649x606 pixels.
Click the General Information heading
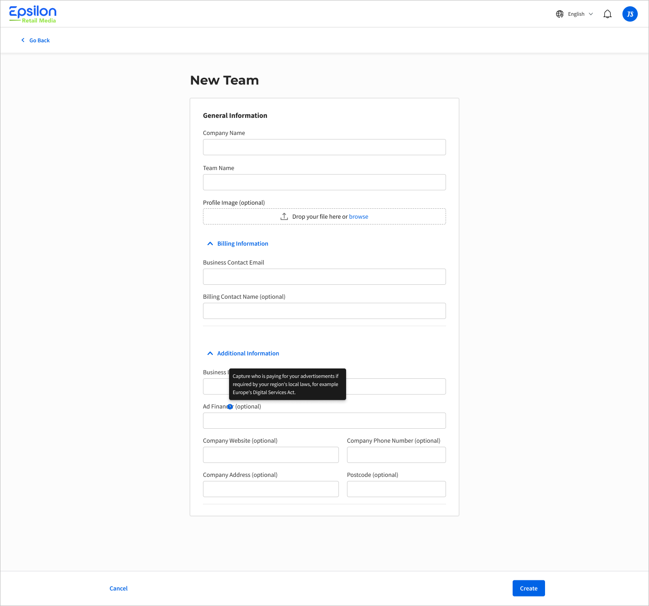pyautogui.click(x=235, y=116)
